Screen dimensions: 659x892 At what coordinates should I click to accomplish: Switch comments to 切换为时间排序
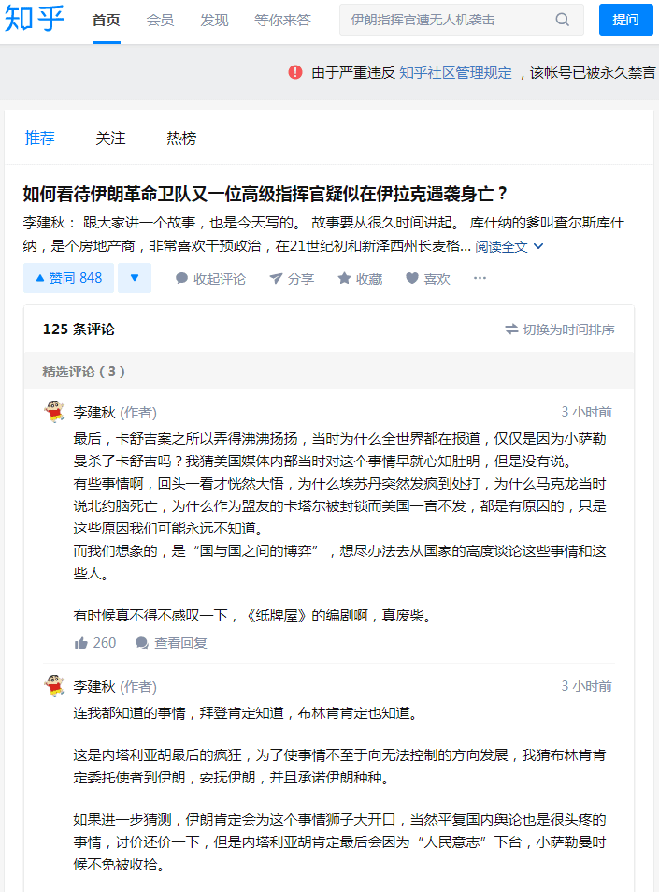click(x=560, y=329)
